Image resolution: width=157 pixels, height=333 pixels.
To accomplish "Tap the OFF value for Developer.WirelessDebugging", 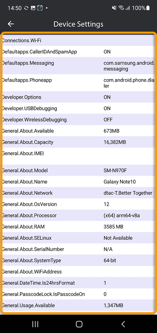I will 108,119.
